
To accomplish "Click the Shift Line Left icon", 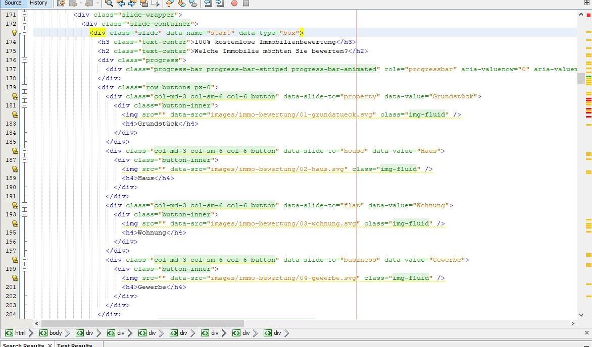I will (208, 4).
